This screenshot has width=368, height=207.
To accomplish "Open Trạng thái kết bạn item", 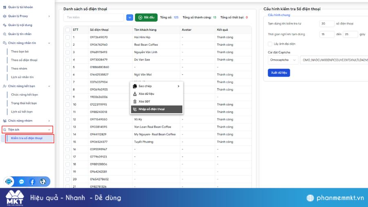I will (x=24, y=103).
